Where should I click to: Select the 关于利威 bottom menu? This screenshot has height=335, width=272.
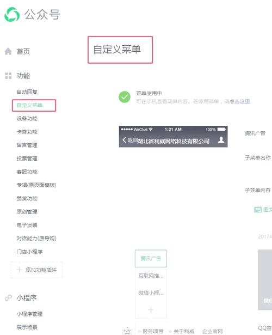point(184,331)
